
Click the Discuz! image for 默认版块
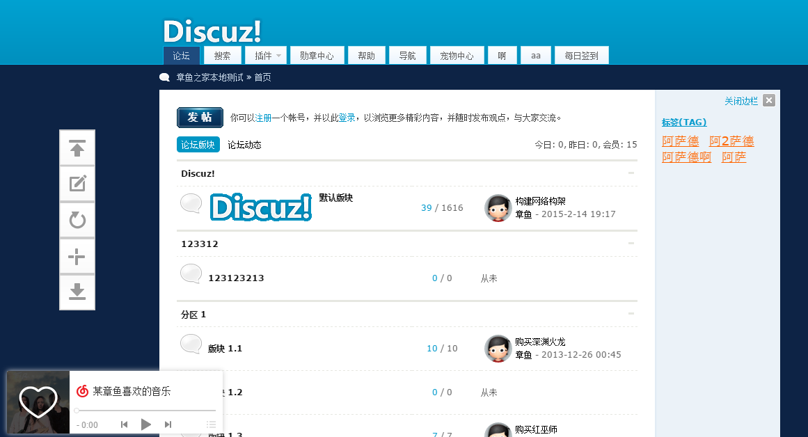pos(261,207)
